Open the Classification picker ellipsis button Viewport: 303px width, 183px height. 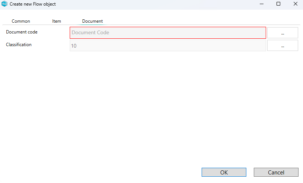[283, 46]
